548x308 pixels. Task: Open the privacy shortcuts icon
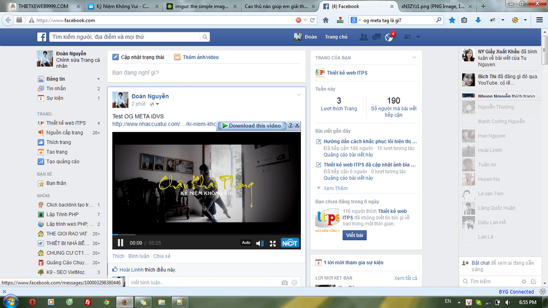click(408, 37)
